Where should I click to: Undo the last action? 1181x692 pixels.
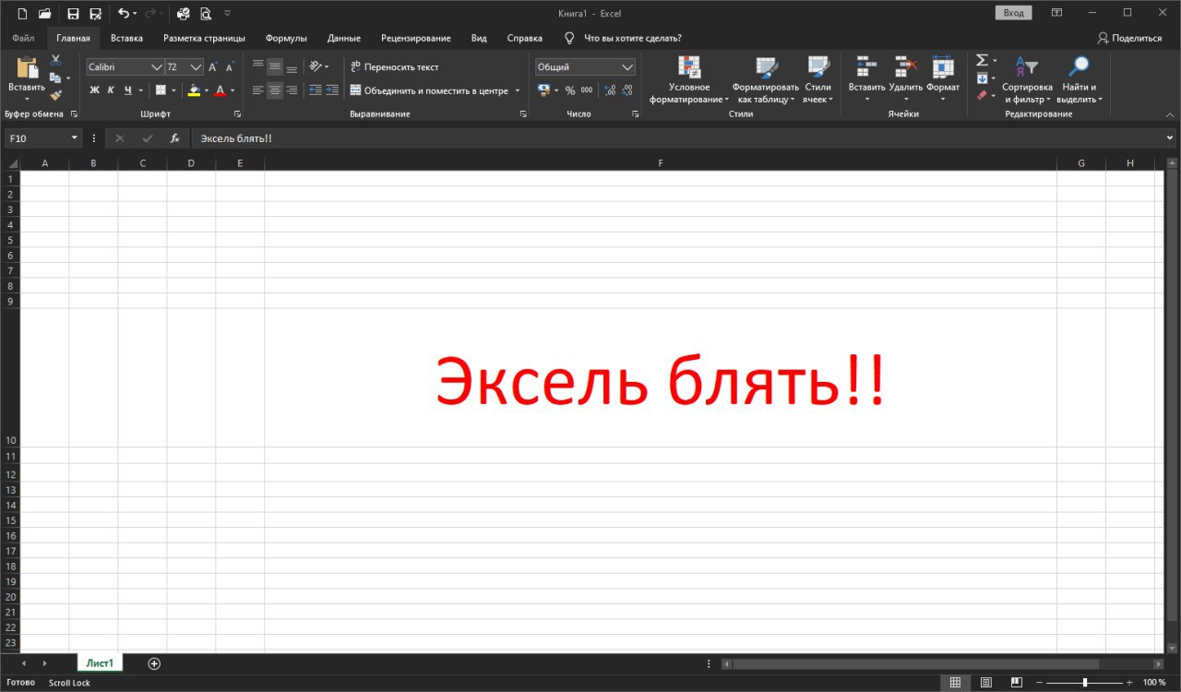tap(124, 14)
